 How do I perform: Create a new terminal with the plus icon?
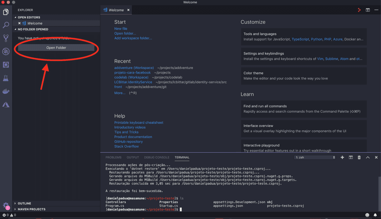342,157
